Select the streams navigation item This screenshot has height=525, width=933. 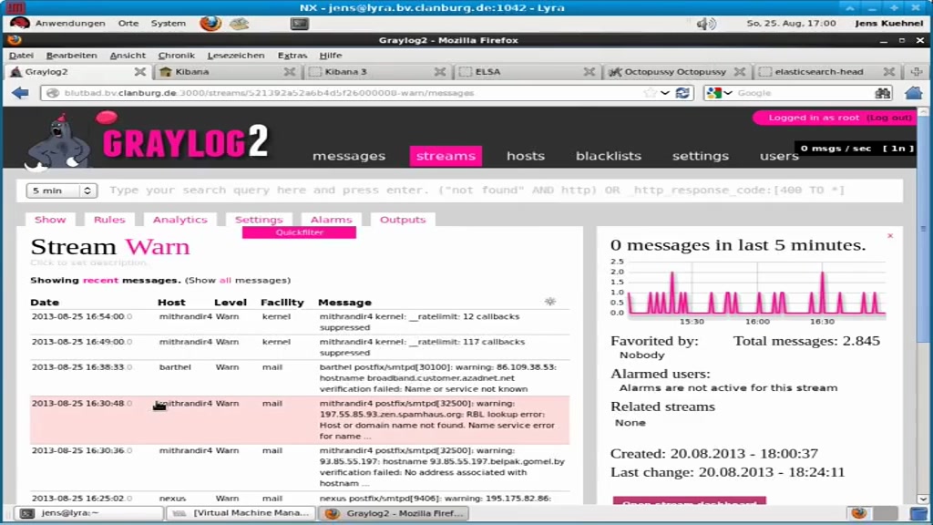[446, 156]
